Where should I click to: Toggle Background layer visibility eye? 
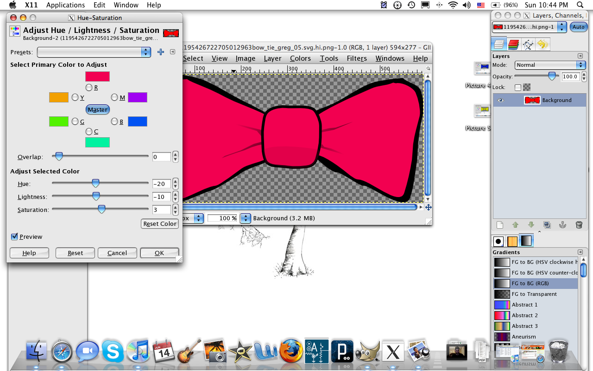point(500,100)
